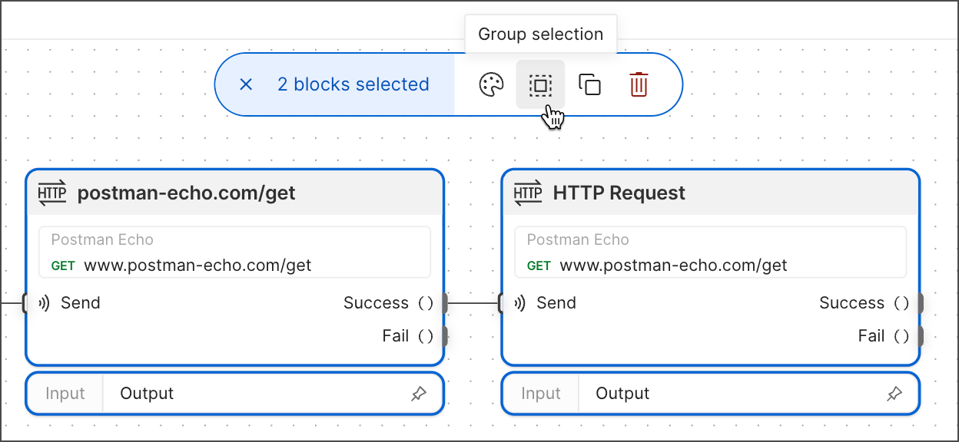
Task: Click Fail output port of postman-echo.com/get block
Action: [444, 336]
